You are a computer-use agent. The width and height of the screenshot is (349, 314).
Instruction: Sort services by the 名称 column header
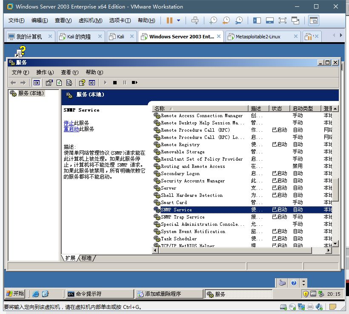tap(200, 109)
